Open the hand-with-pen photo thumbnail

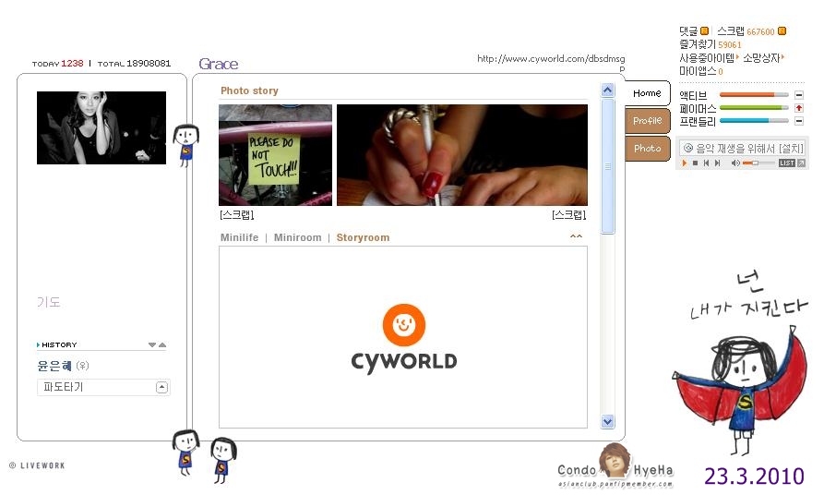click(462, 154)
